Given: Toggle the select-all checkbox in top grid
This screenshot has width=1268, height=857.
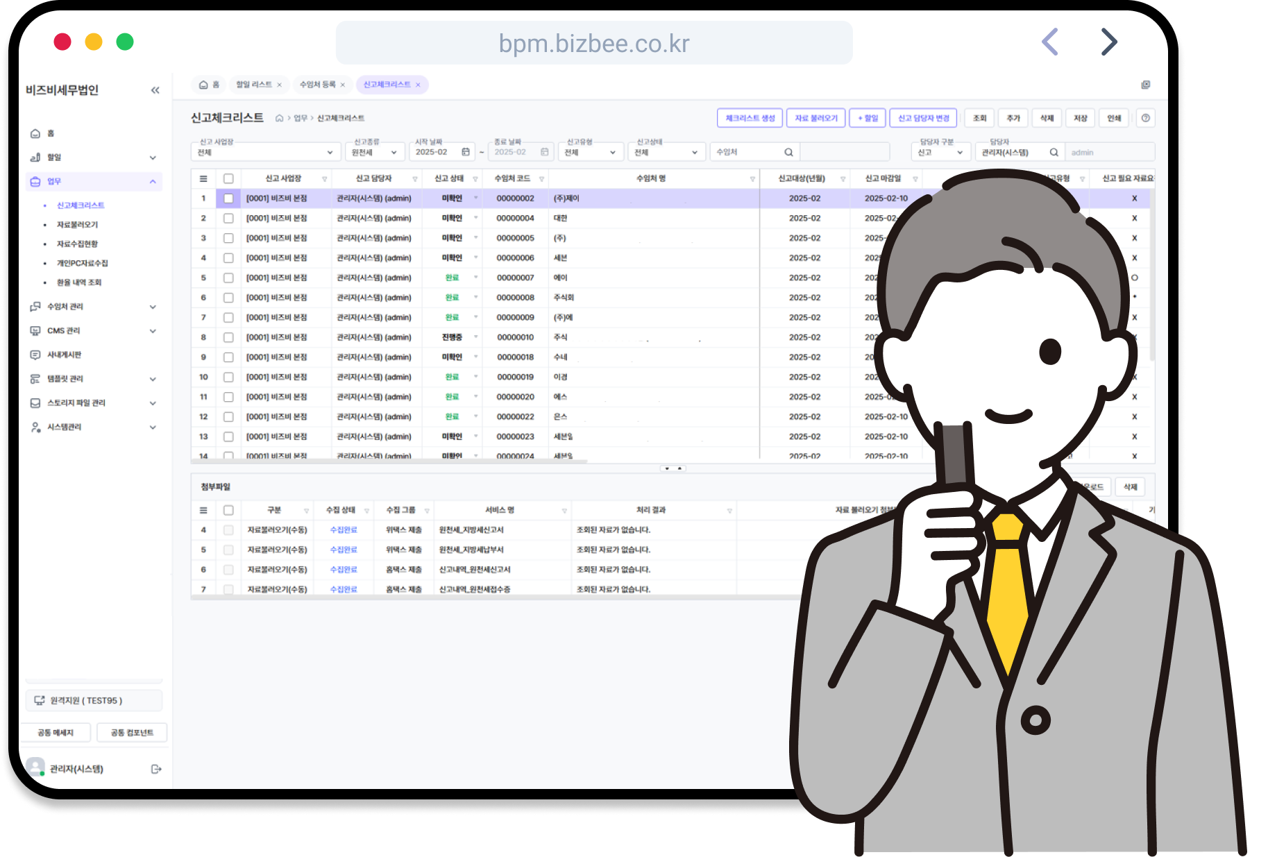Looking at the screenshot, I should 228,178.
